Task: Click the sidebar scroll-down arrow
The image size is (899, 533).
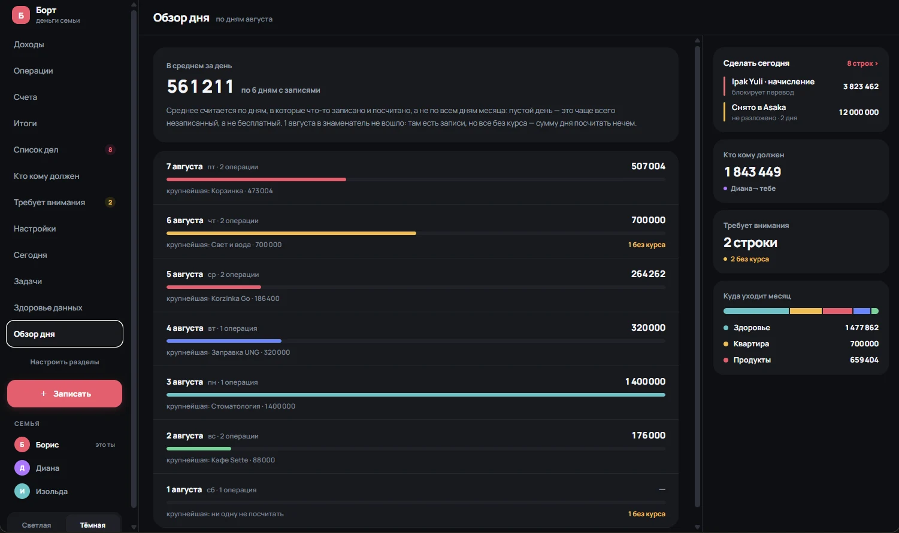Action: pyautogui.click(x=134, y=527)
